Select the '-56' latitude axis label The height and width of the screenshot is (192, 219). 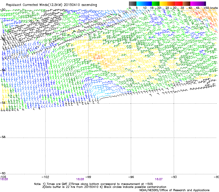tap(3, 103)
